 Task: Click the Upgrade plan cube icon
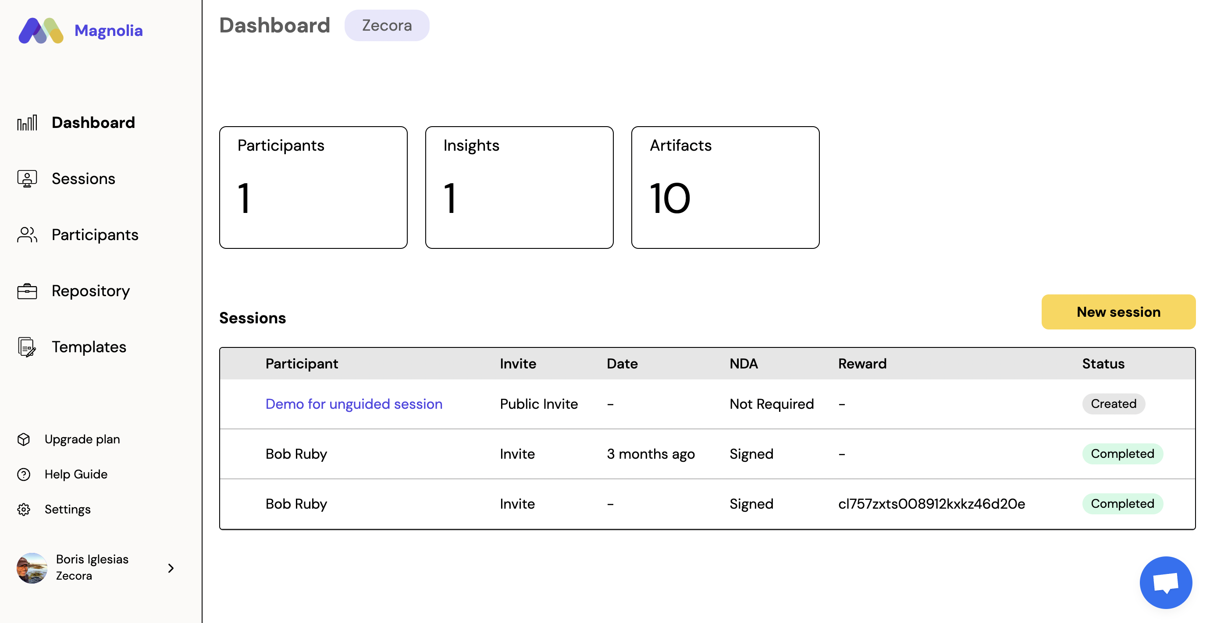tap(24, 439)
